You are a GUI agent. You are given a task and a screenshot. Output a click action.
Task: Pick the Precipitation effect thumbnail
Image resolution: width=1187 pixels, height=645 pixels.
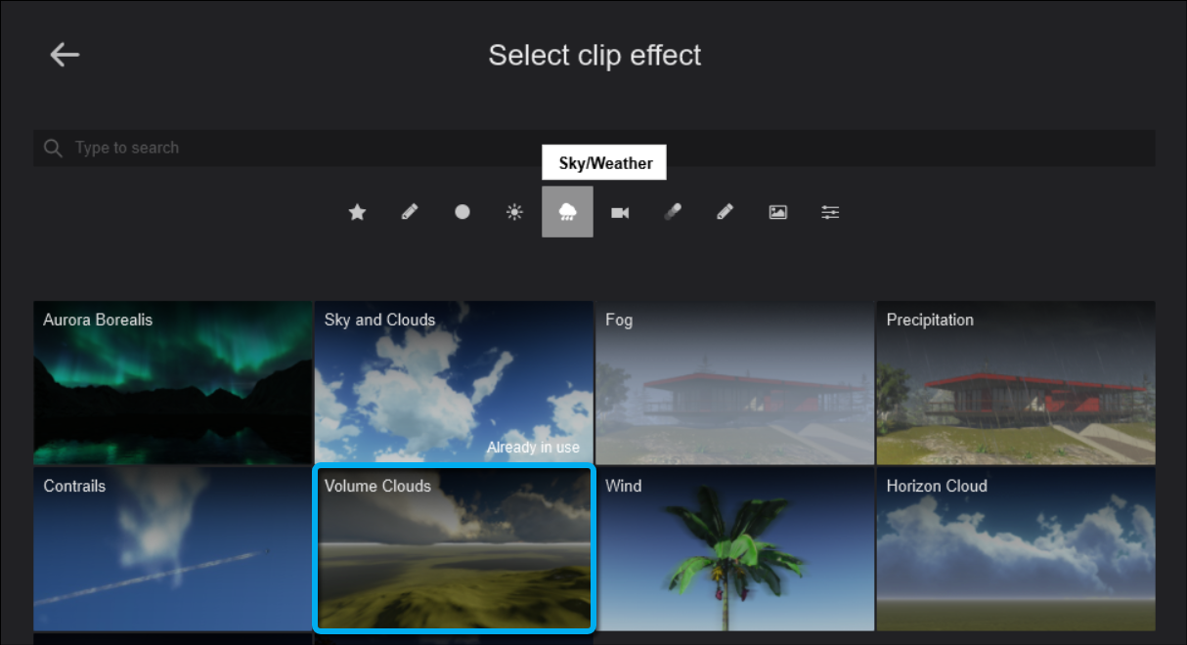click(x=1015, y=383)
